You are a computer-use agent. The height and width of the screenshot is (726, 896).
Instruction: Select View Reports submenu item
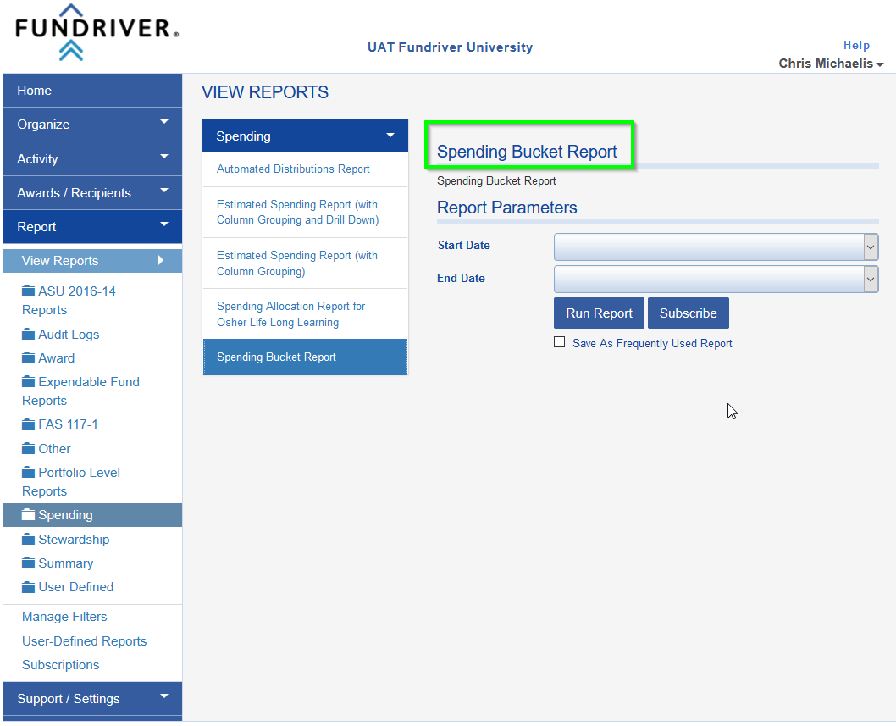point(92,261)
